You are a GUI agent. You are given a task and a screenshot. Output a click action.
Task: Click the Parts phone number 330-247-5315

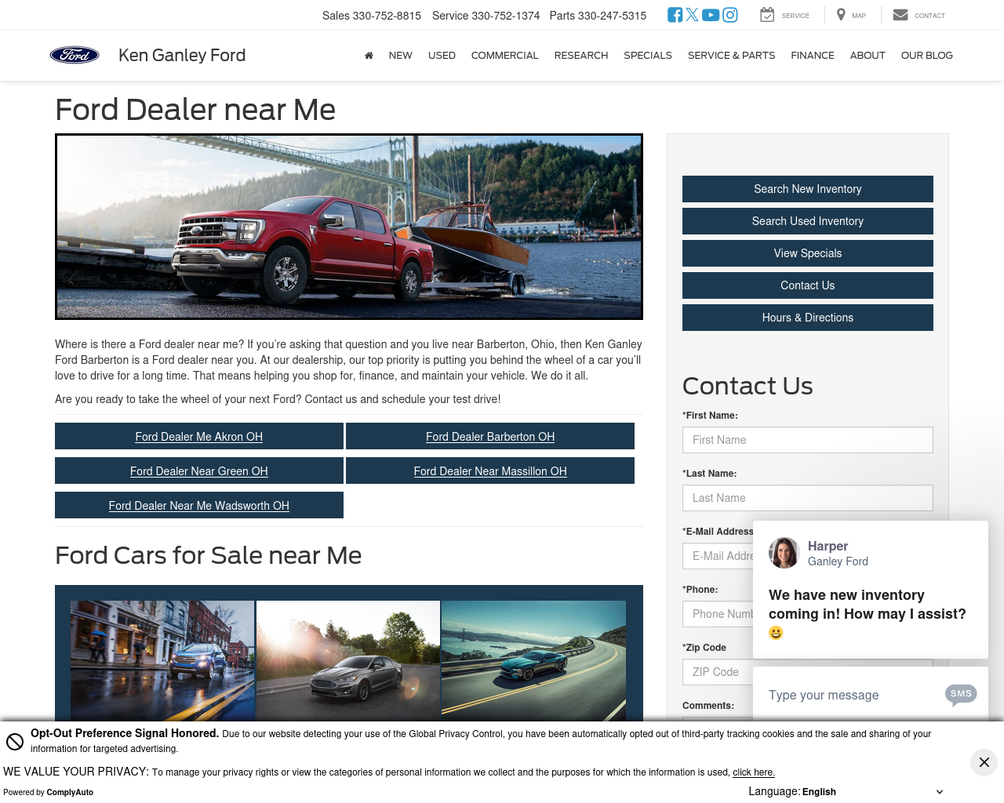[613, 16]
